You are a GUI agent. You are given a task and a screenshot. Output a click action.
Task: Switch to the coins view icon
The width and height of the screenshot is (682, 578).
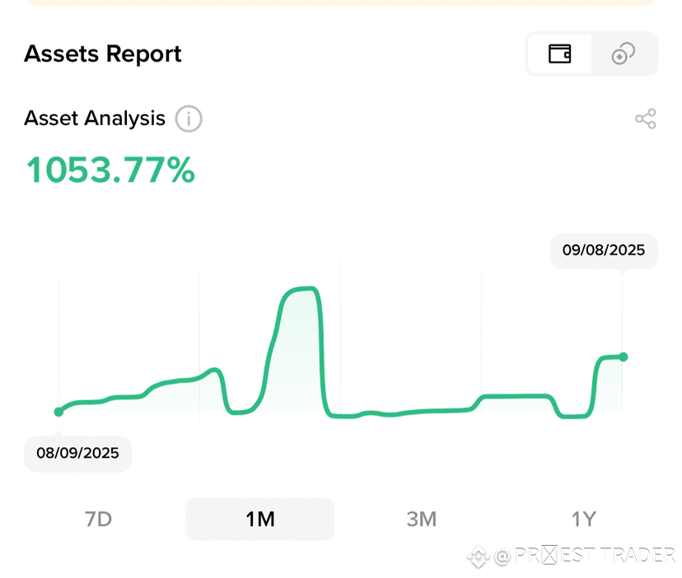[x=624, y=54]
